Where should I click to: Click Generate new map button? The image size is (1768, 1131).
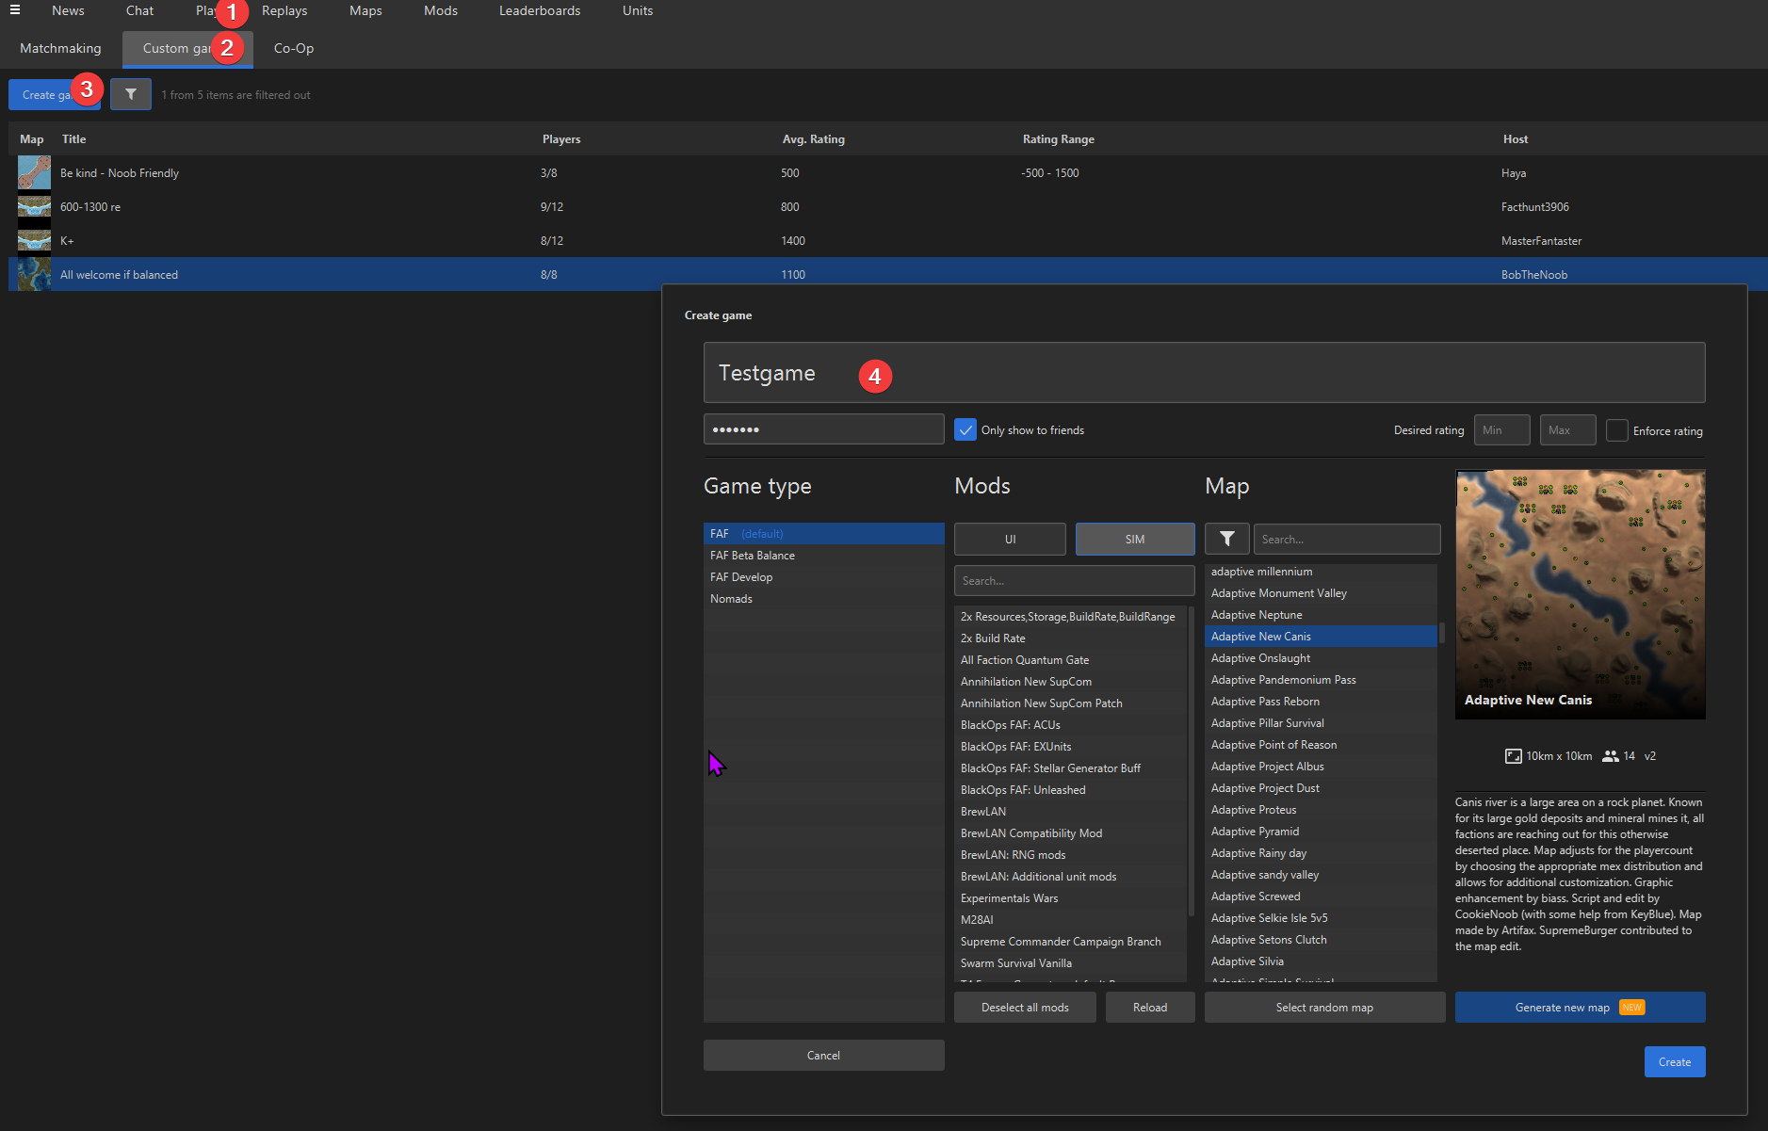[x=1580, y=1007]
